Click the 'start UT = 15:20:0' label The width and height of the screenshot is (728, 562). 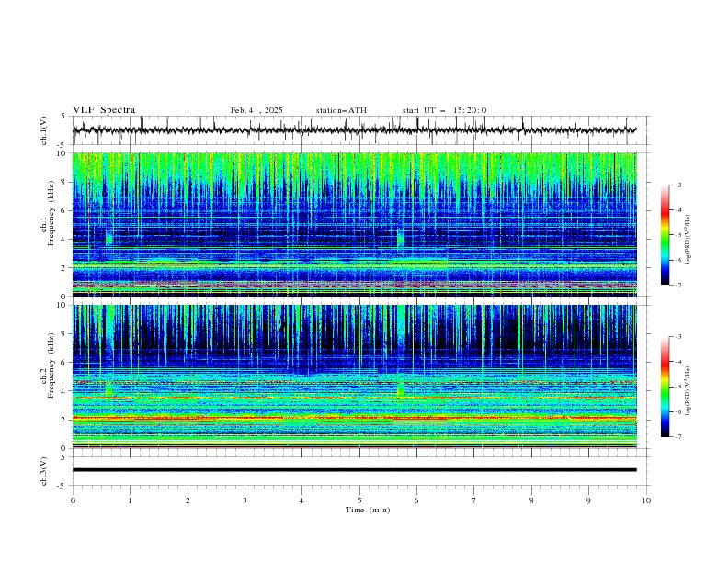[444, 110]
